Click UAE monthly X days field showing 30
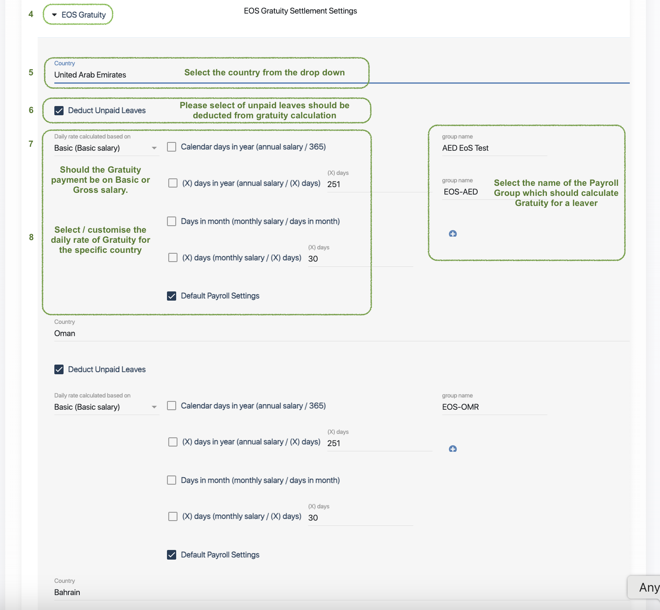 point(359,259)
